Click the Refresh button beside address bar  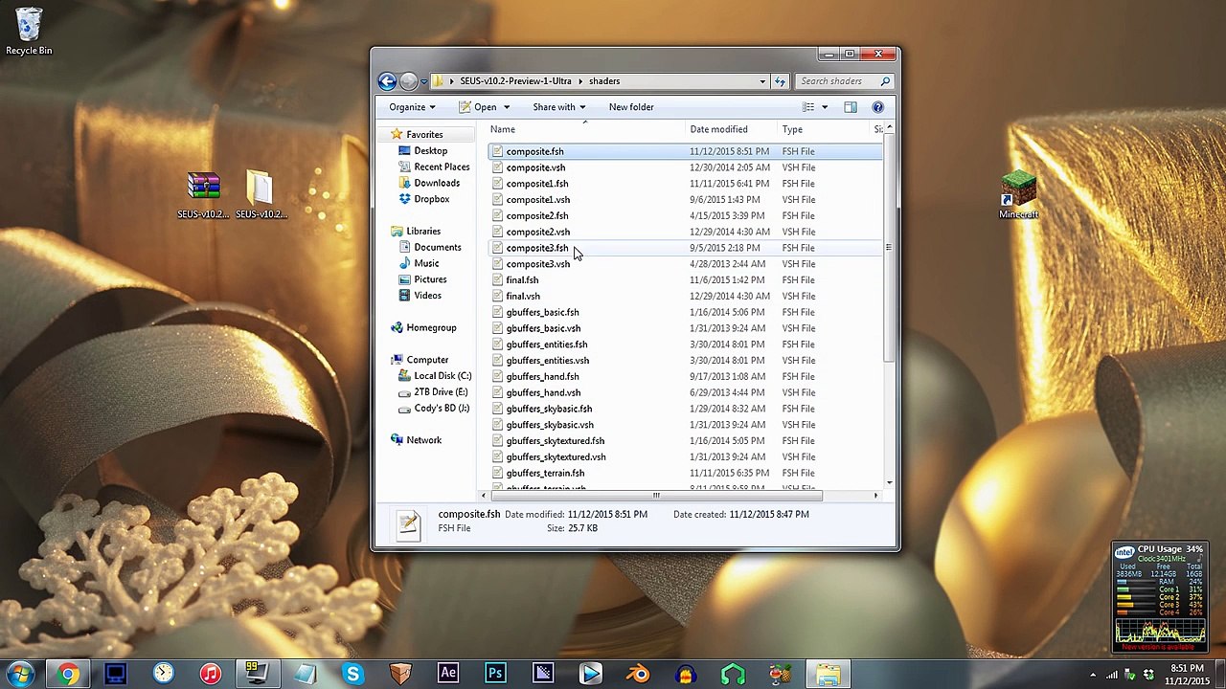pyautogui.click(x=780, y=81)
